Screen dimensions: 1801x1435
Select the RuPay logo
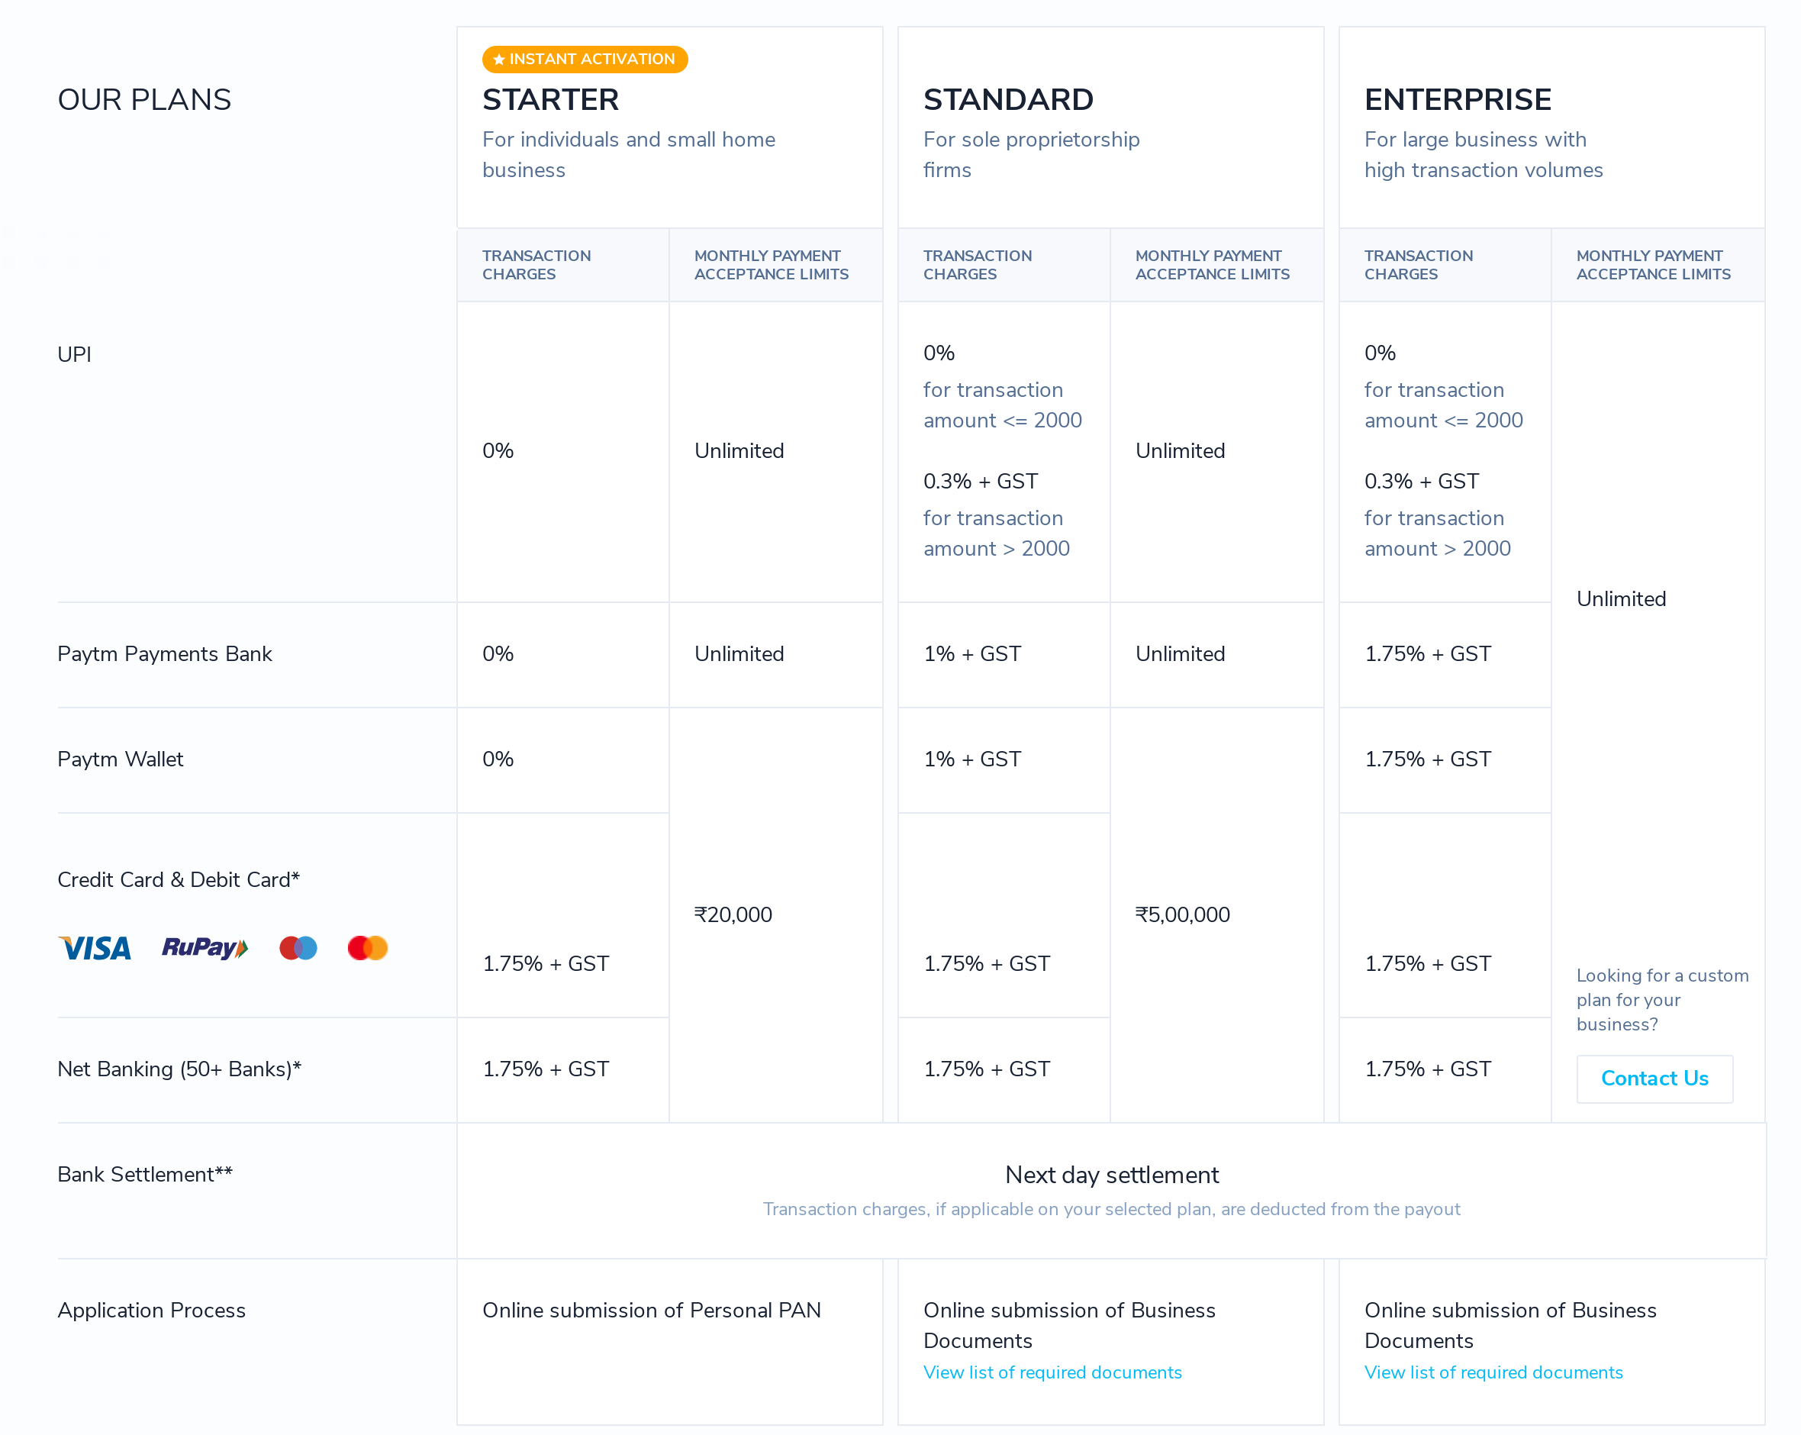click(x=204, y=948)
